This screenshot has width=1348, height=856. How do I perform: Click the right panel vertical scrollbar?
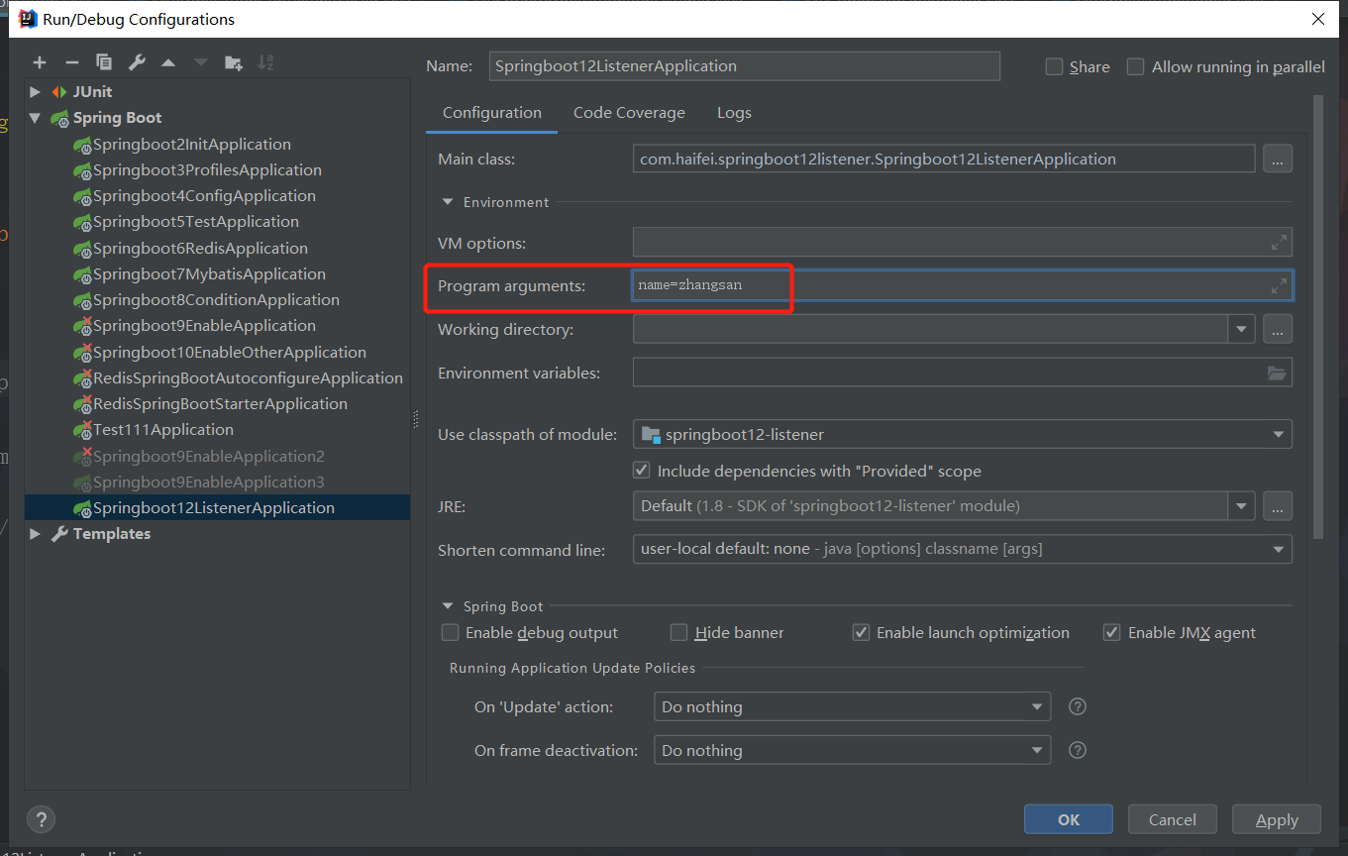click(x=1318, y=317)
